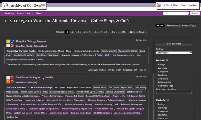Click the Archive of Our Own logo icon
The width and height of the screenshot is (201, 120).
(x=6, y=5)
